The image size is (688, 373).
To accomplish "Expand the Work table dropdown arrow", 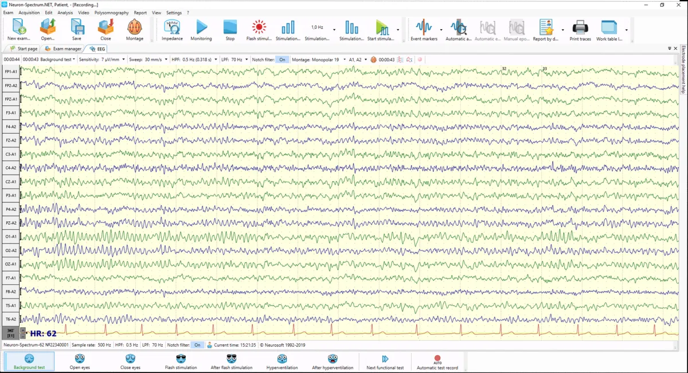I will point(626,30).
